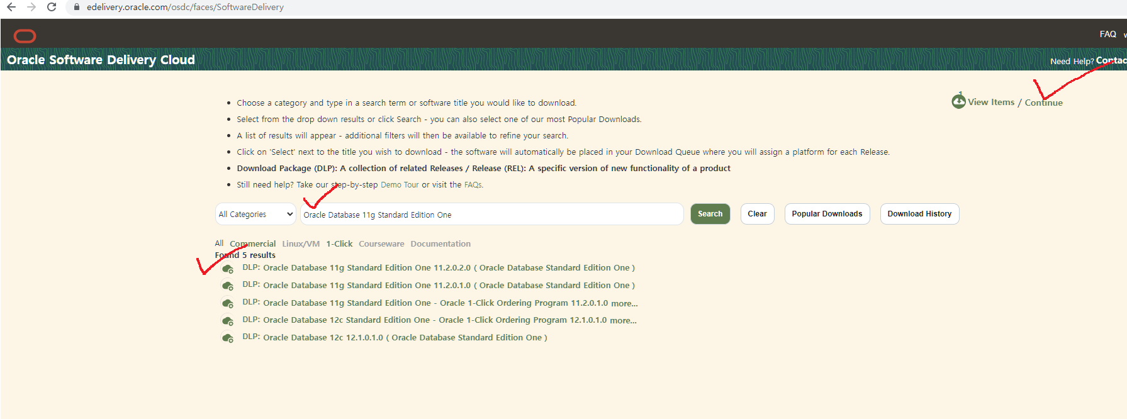Select cloud icon for Oracle Database 12c 12.1.0.1.0
The width and height of the screenshot is (1127, 419).
(x=228, y=338)
